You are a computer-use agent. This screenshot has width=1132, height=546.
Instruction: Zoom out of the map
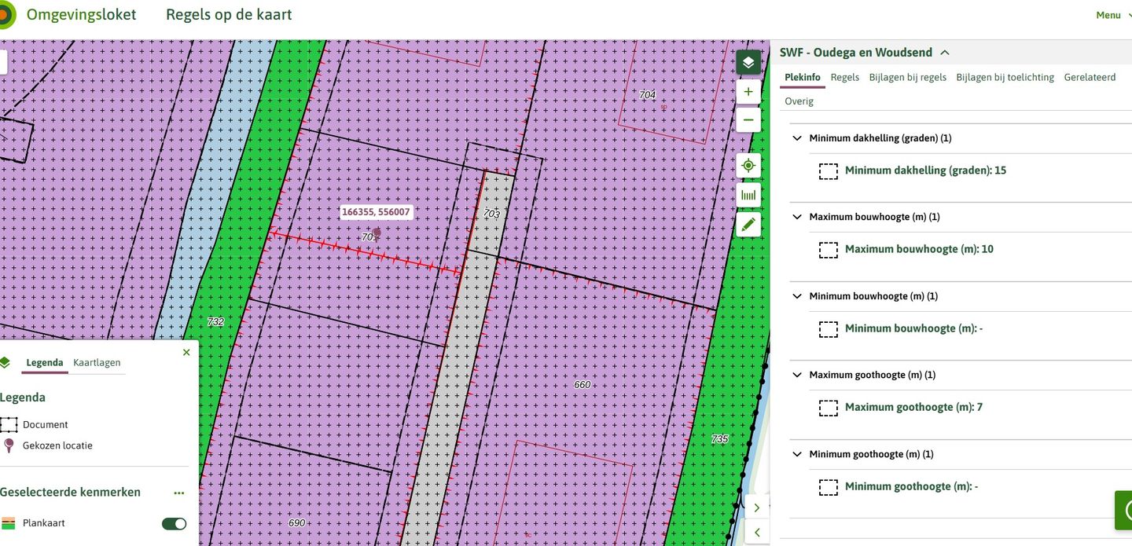[x=748, y=120]
